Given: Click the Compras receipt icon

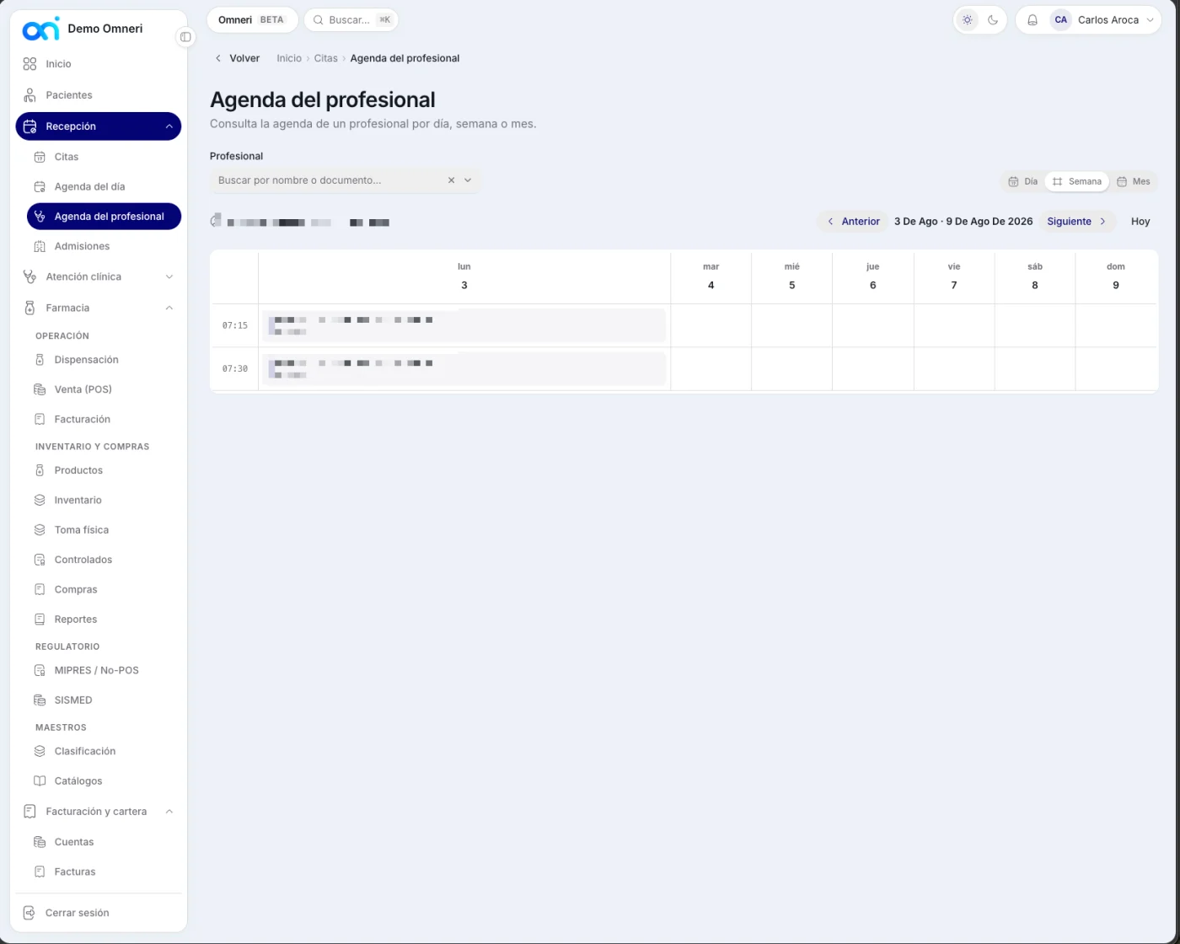Looking at the screenshot, I should [x=40, y=589].
